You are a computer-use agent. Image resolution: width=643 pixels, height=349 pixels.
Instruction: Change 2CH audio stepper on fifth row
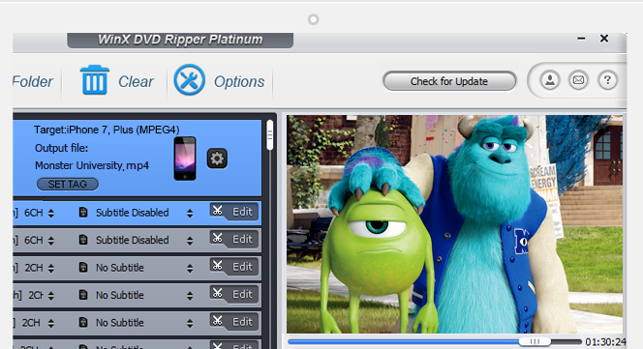[51, 324]
